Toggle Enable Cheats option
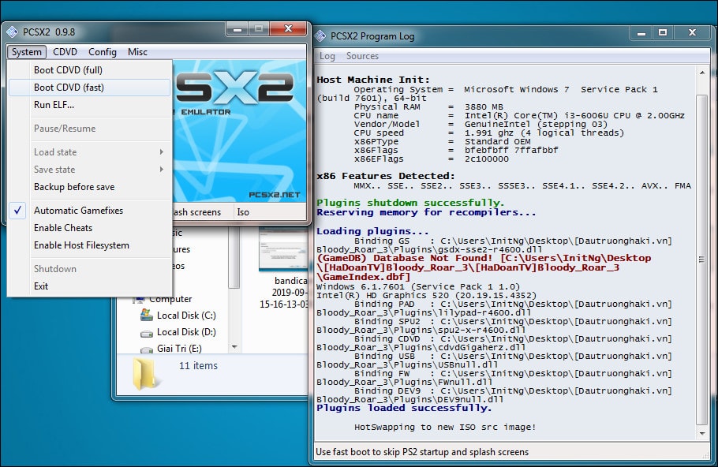 click(89, 228)
